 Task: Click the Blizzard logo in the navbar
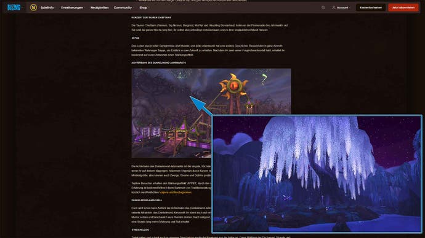(14, 7)
